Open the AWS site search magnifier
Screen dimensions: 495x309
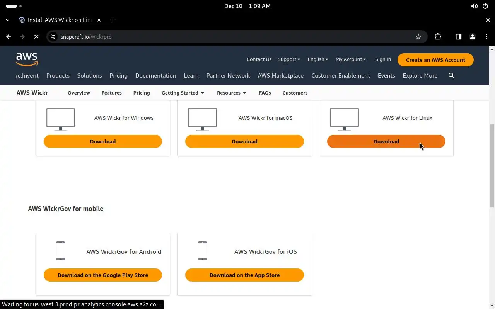click(451, 76)
